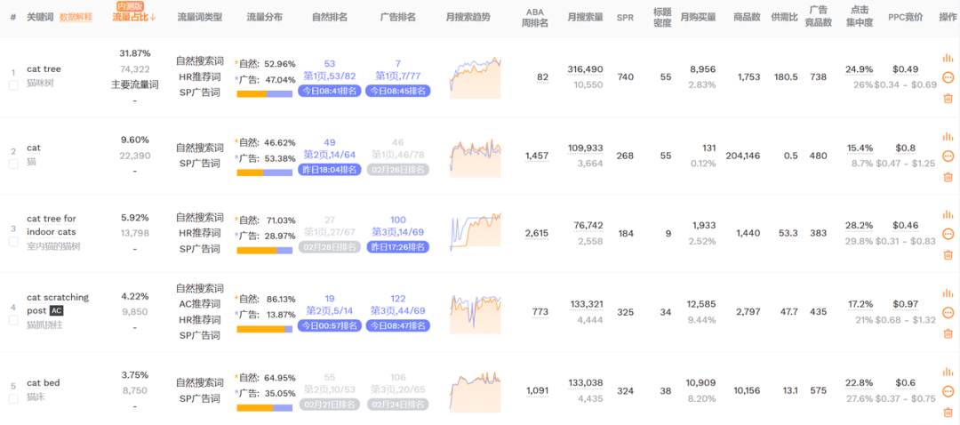This screenshot has width=960, height=425.
Task: Click the traffic distribution bar for cat bed
Action: 264,407
